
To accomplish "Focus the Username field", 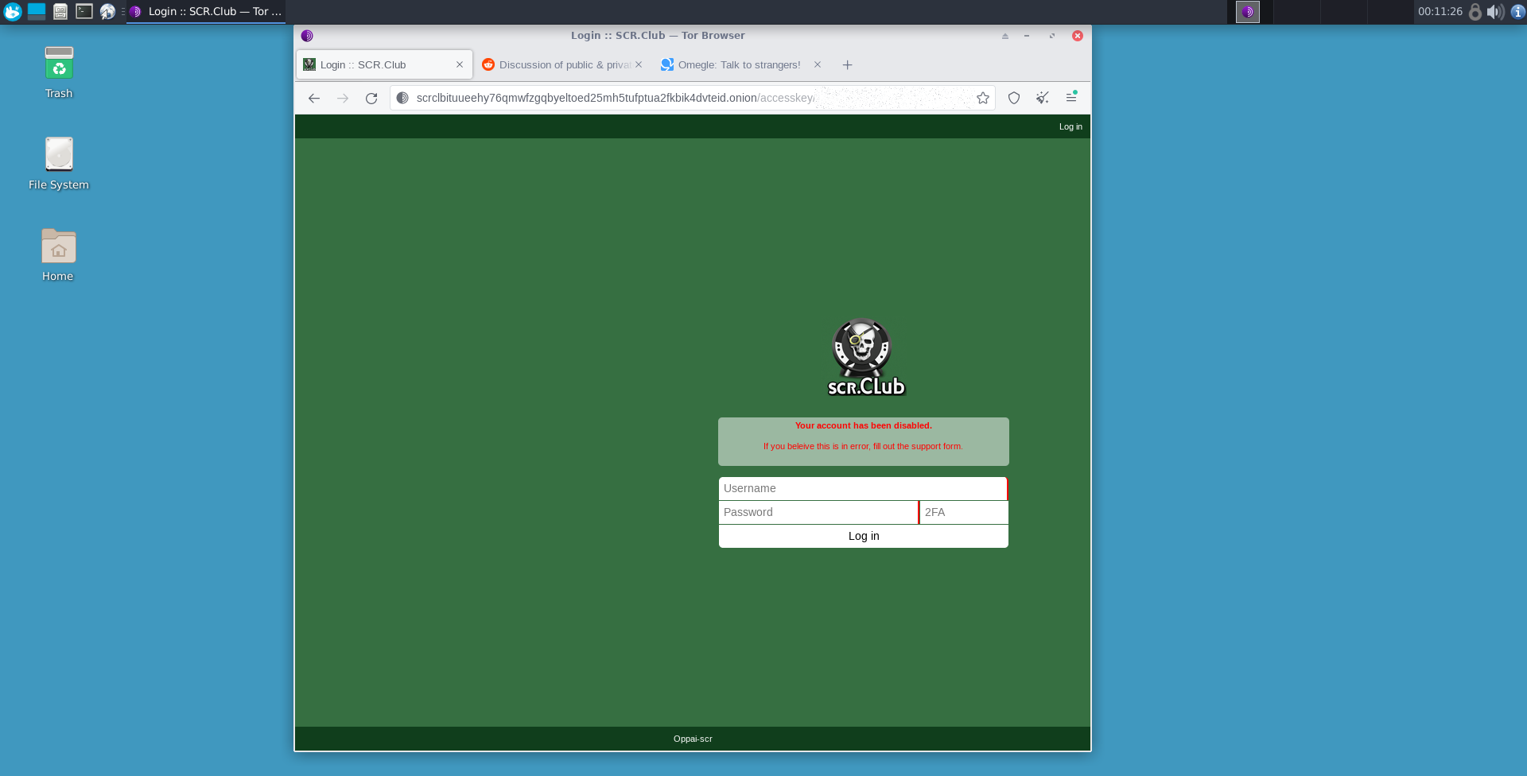I will 863,488.
